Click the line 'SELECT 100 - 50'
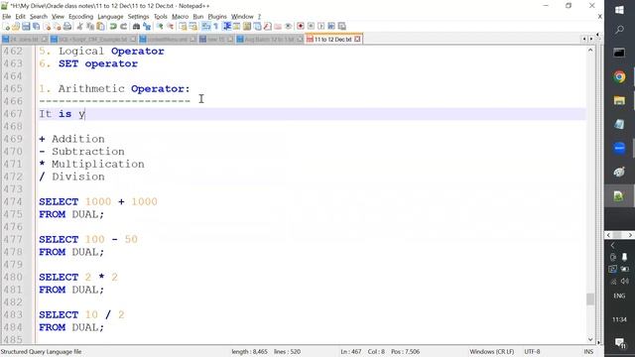The height and width of the screenshot is (357, 635). (x=88, y=239)
